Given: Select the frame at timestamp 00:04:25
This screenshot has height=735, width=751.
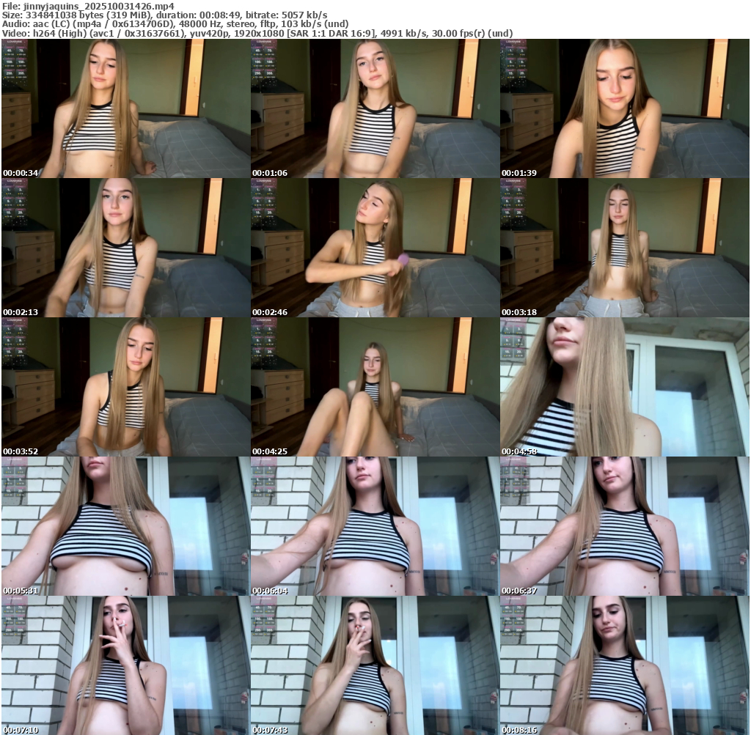Looking at the screenshot, I should [375, 387].
